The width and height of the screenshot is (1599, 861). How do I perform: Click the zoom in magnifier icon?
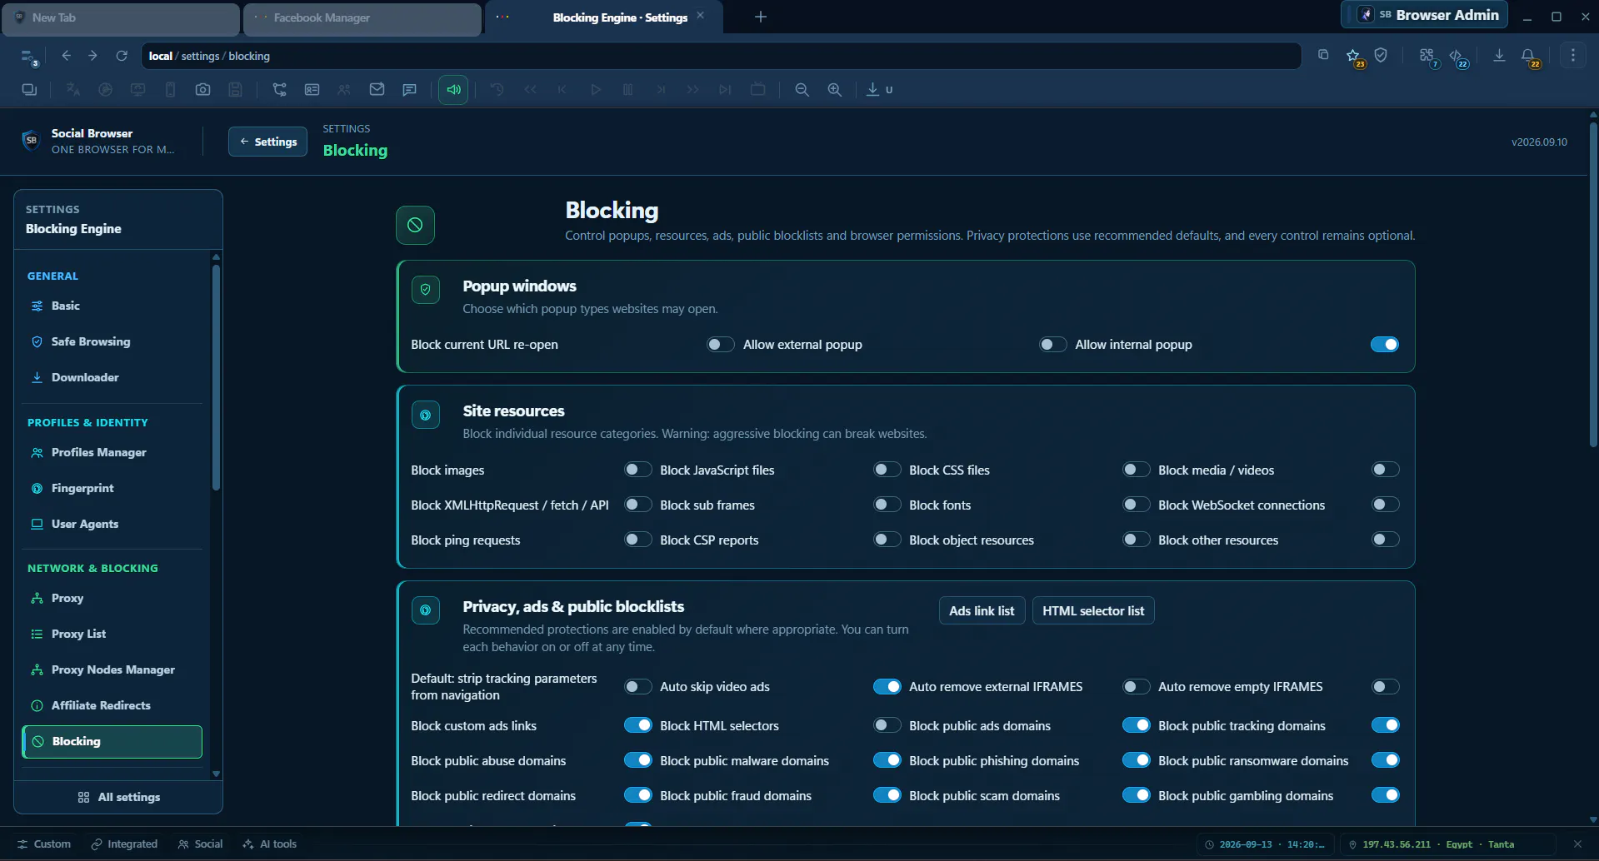[834, 90]
